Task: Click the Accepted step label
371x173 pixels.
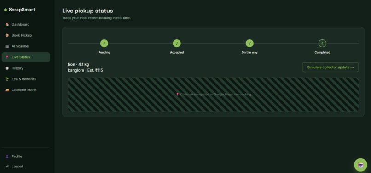Action: tap(177, 53)
